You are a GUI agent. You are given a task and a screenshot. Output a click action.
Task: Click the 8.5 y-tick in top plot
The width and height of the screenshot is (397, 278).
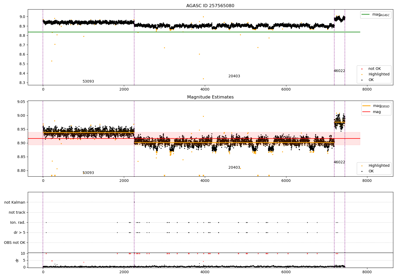pos(22,64)
